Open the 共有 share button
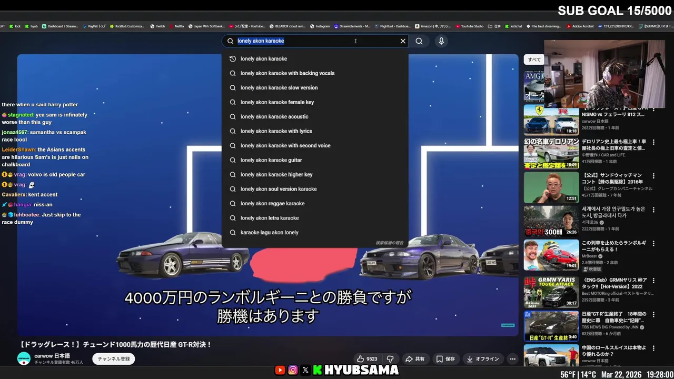The image size is (674, 379). coord(415,359)
